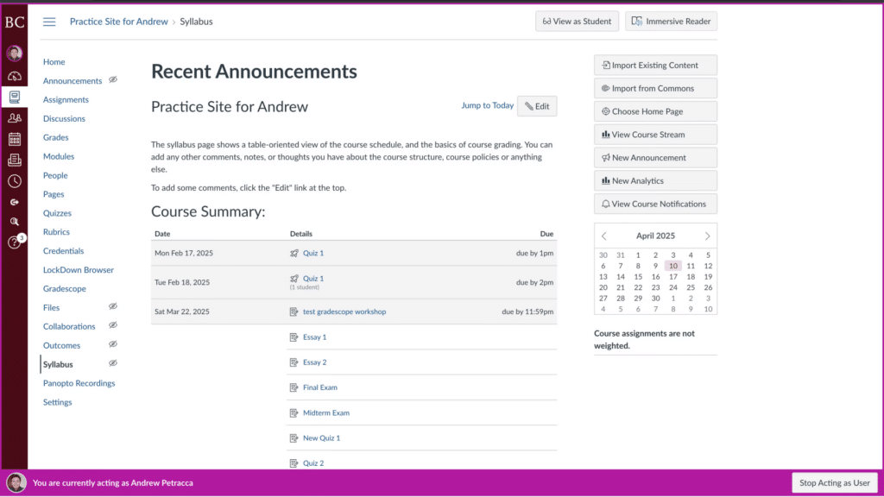Screen dimensions: 884x497
Task: Go to previous month in mini calendar
Action: pyautogui.click(x=604, y=236)
